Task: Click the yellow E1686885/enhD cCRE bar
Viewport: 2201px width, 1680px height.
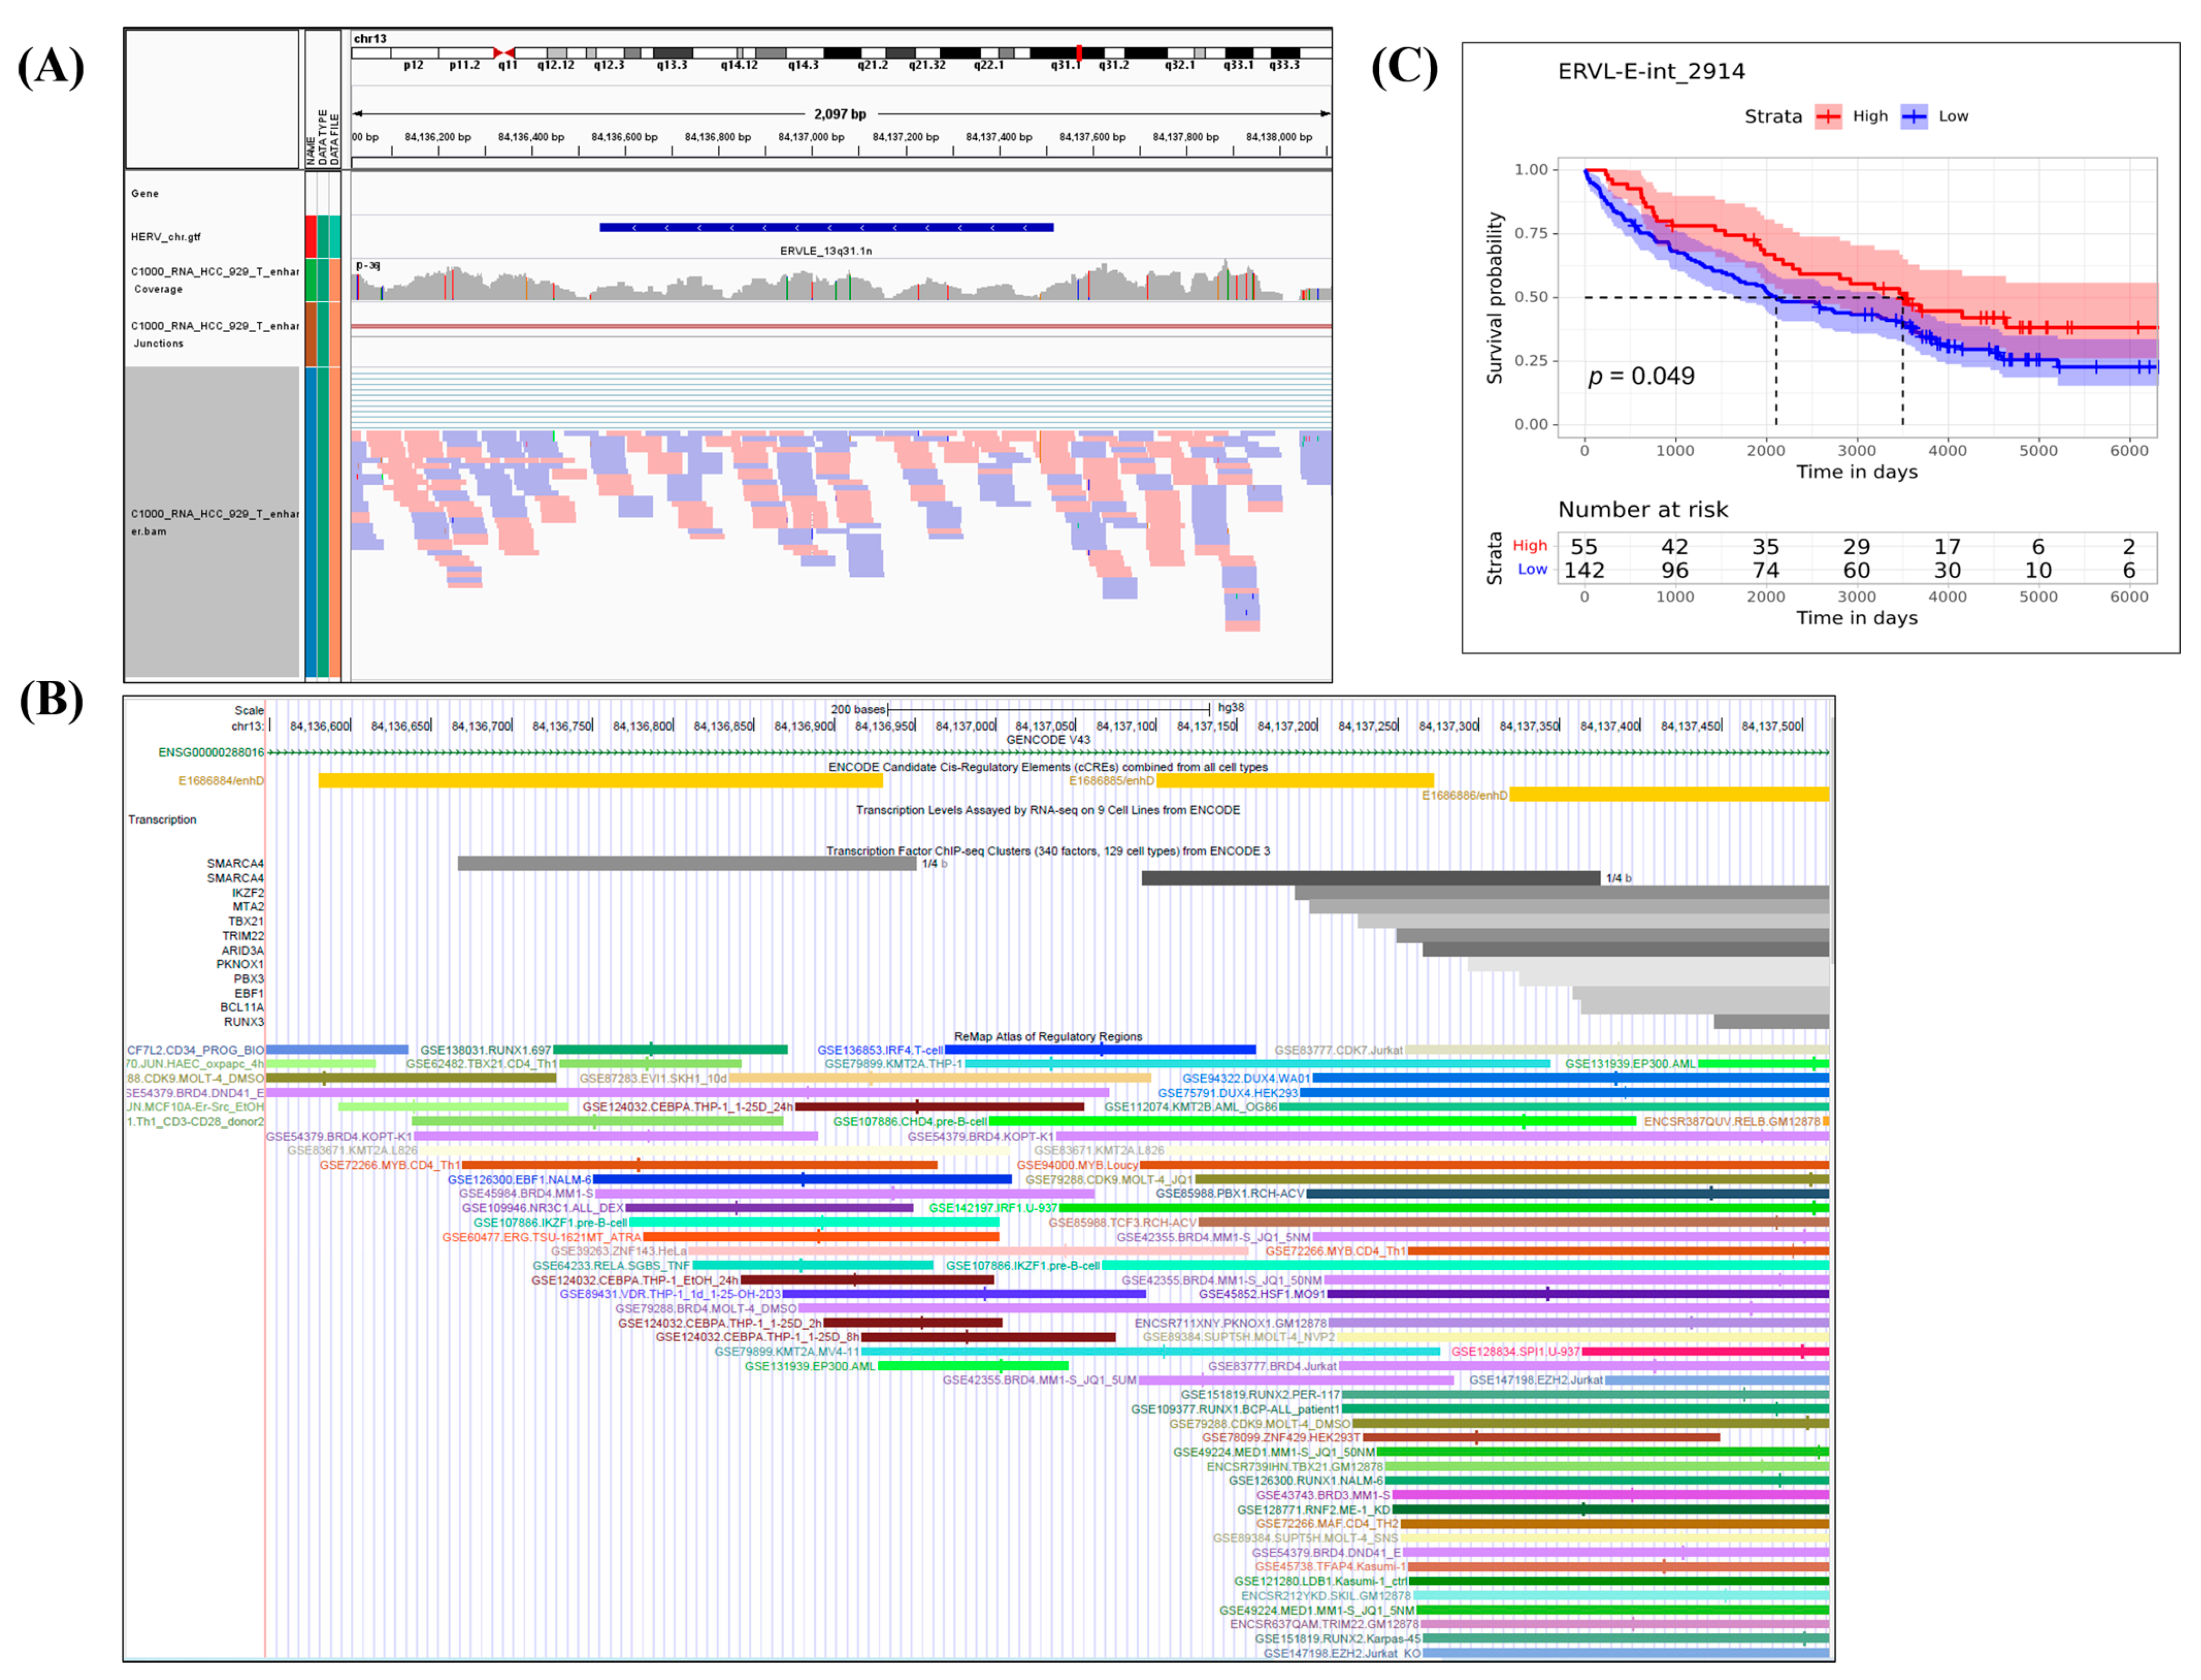Action: pos(1294,781)
